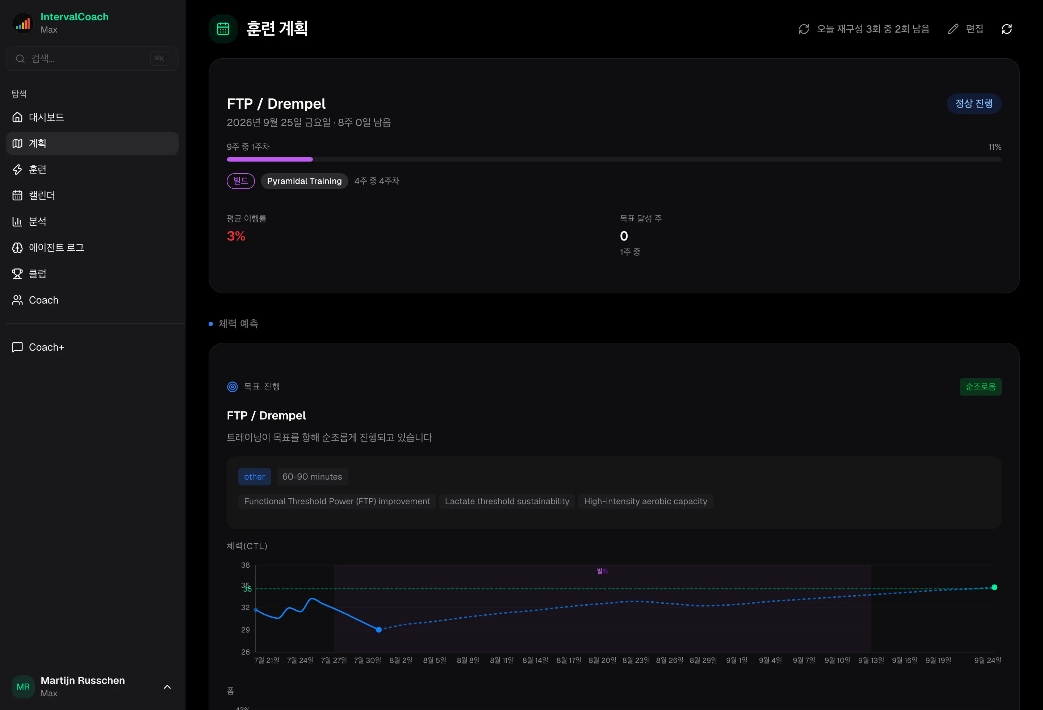The image size is (1043, 710).
Task: Click the FTP / Drempel plan title
Action: click(276, 104)
